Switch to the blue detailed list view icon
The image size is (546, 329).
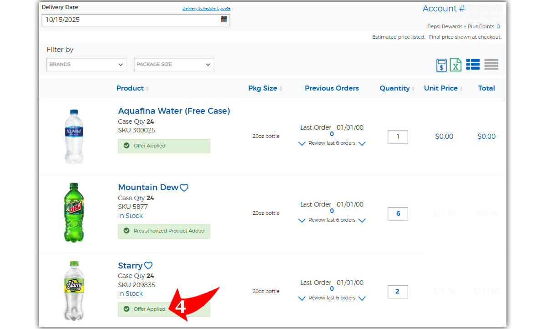coord(473,65)
